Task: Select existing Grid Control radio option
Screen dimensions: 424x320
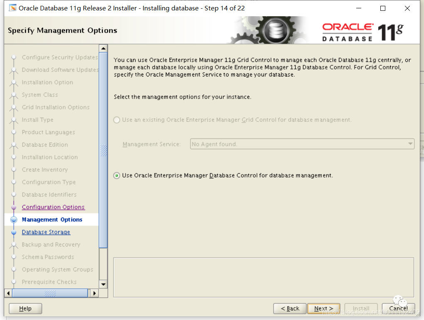Action: click(116, 120)
